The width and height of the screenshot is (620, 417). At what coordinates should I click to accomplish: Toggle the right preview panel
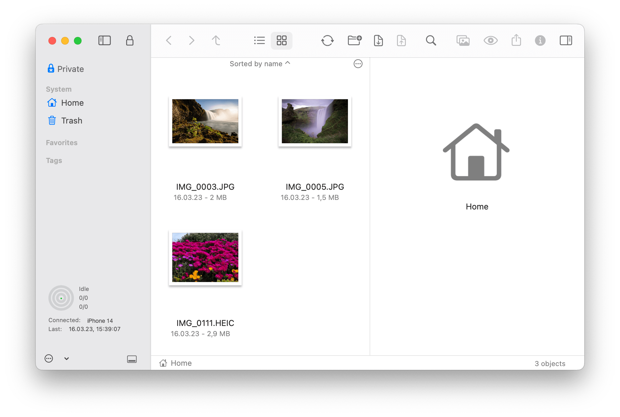tap(566, 40)
